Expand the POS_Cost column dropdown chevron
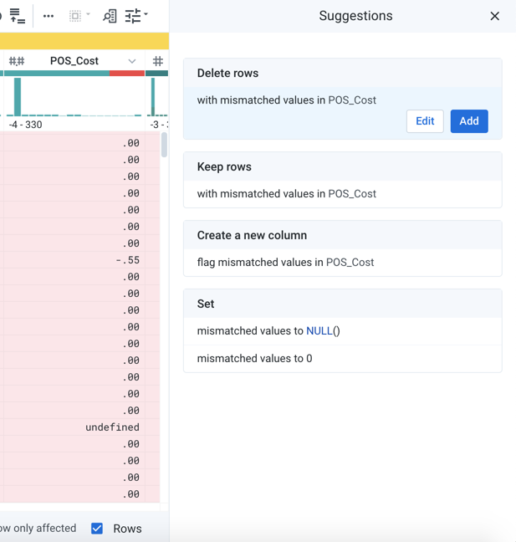The width and height of the screenshot is (516, 542). (x=131, y=61)
